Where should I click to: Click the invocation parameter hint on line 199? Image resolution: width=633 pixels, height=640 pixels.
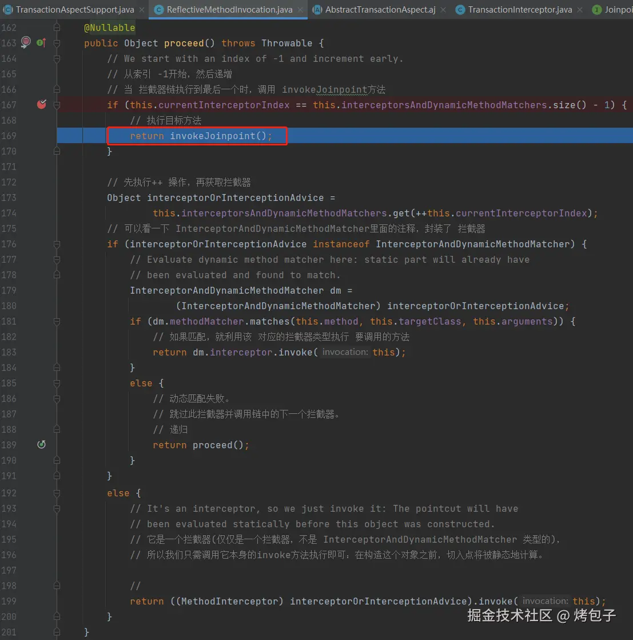pos(545,601)
